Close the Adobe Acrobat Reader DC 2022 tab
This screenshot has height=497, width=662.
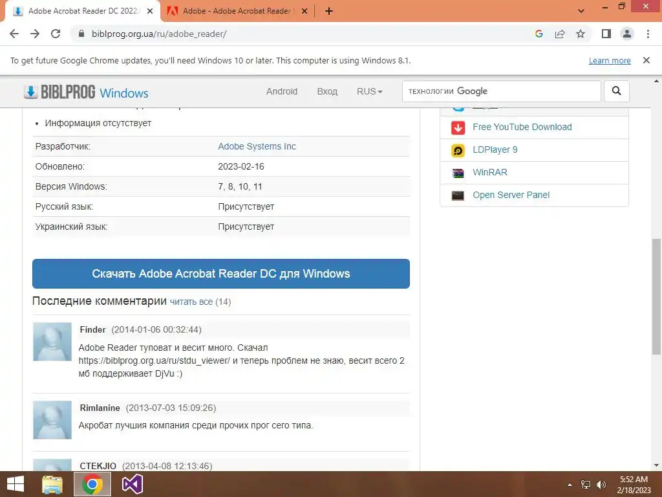pyautogui.click(x=150, y=11)
